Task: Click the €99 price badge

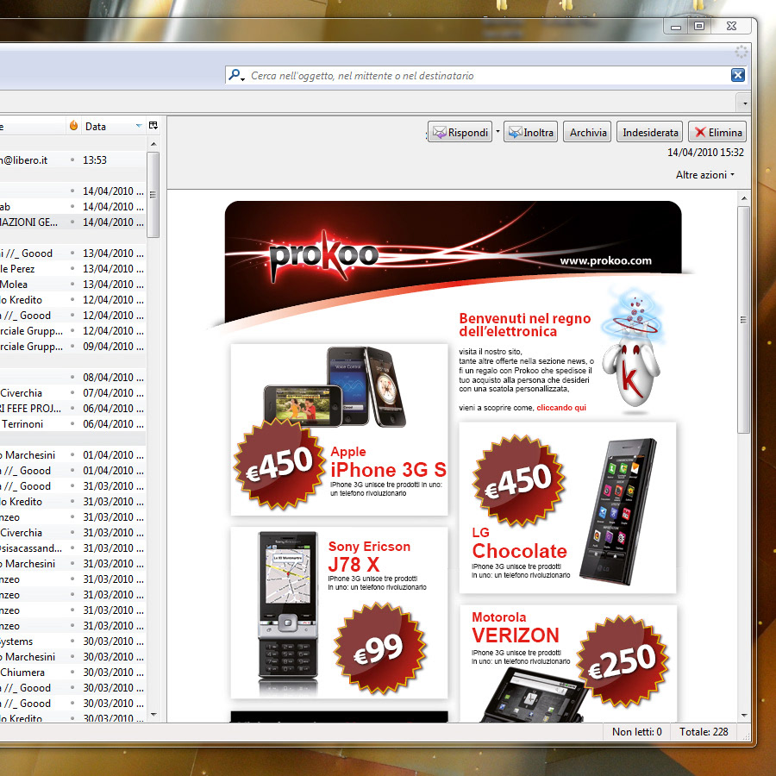Action: click(x=379, y=648)
